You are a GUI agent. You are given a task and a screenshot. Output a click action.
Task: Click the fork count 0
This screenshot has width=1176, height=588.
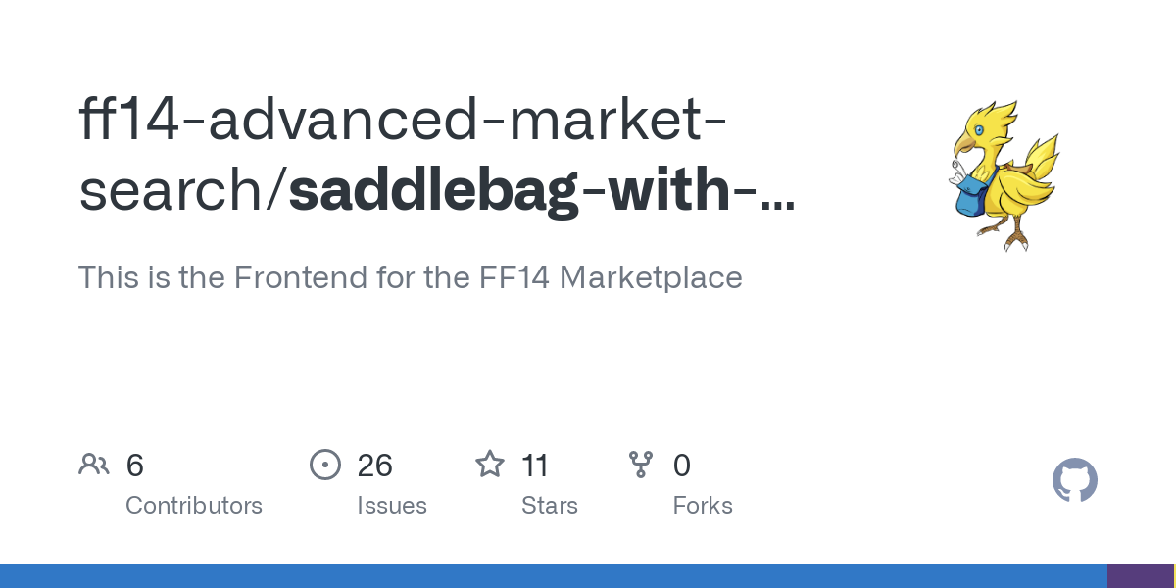tap(682, 465)
